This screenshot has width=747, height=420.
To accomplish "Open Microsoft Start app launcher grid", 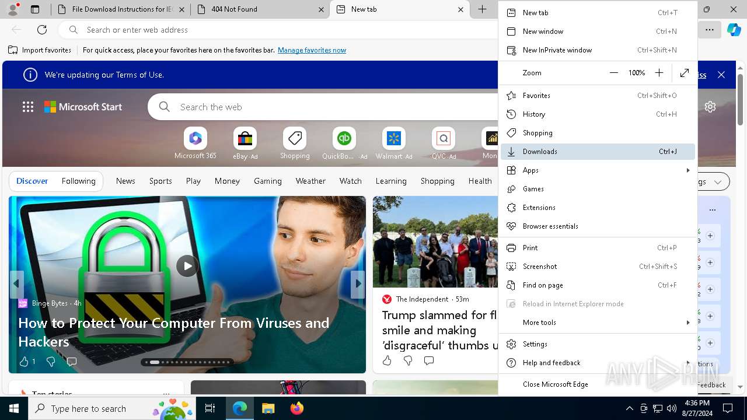I will (28, 107).
